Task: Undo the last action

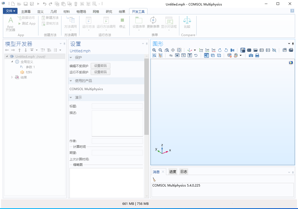Action: (x=44, y=4)
